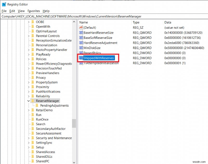Sort values by the Name column header

click(x=83, y=22)
